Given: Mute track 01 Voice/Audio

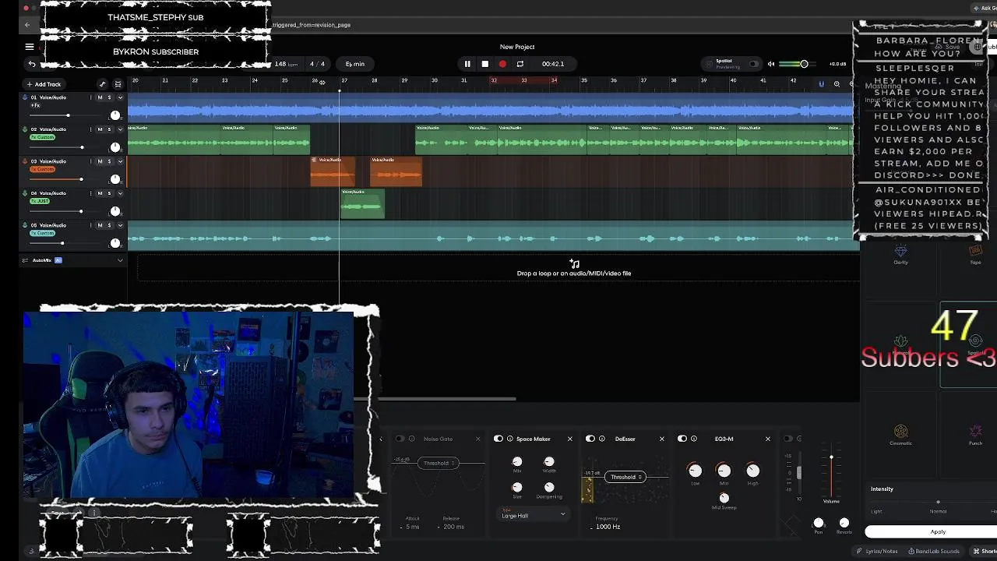Looking at the screenshot, I should pyautogui.click(x=100, y=97).
